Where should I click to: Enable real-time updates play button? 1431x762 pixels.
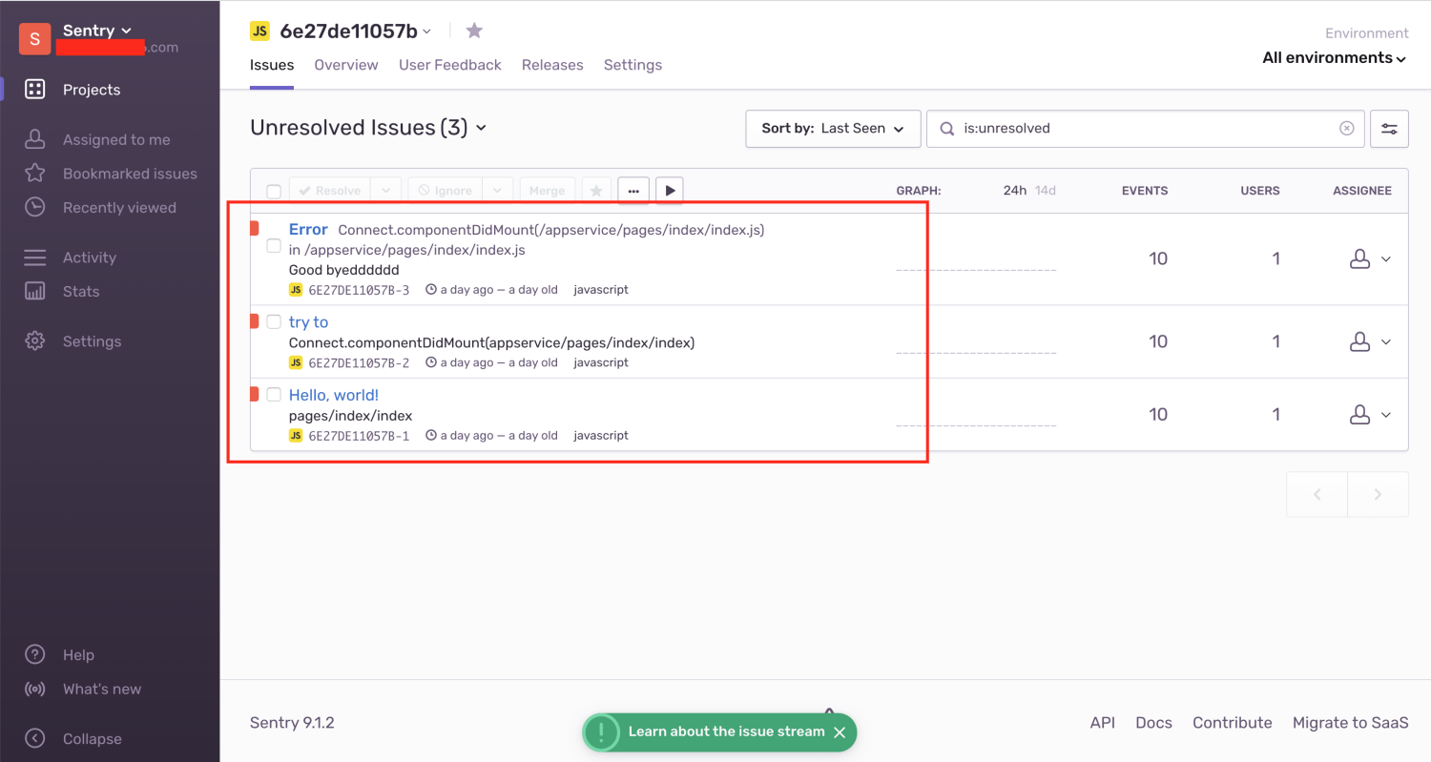(x=670, y=191)
